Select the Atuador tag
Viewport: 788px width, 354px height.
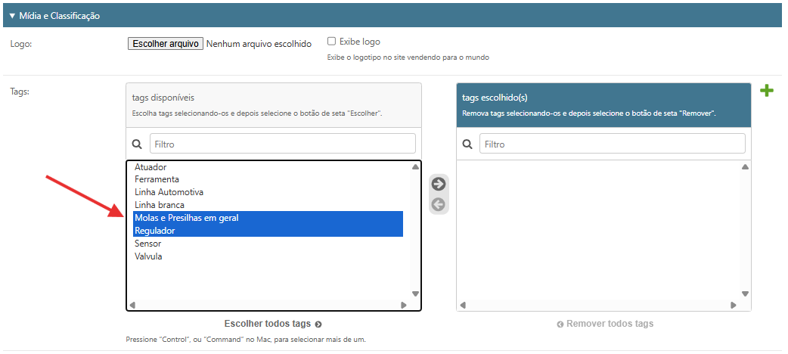tap(150, 167)
